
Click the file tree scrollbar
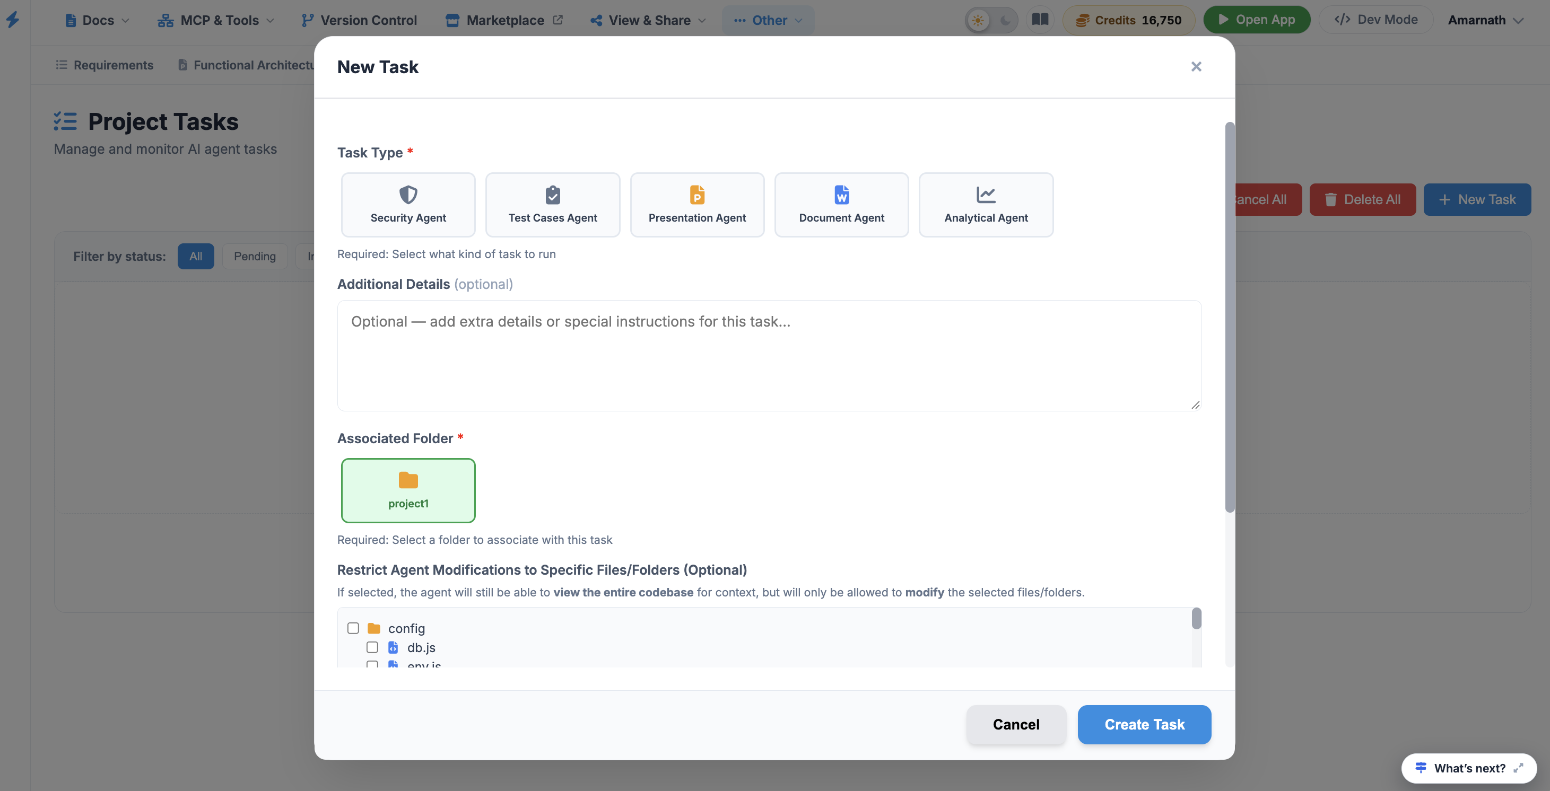tap(1196, 618)
